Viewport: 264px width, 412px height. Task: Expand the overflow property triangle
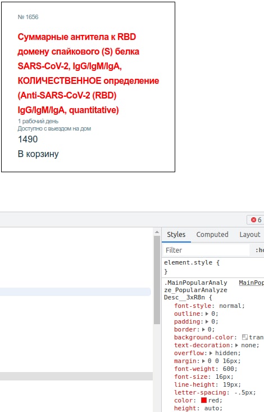[211, 353]
